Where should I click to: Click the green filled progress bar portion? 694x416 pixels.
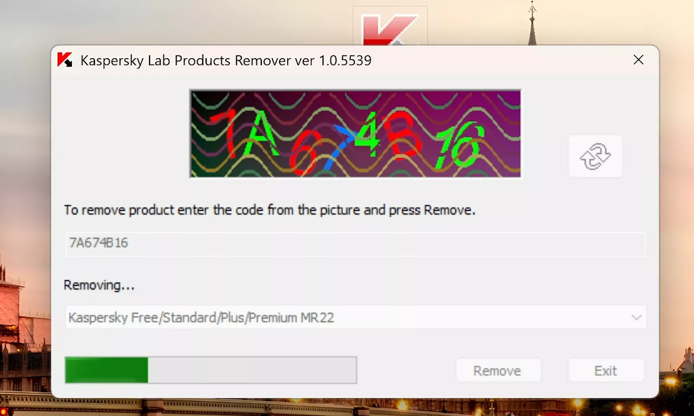pyautogui.click(x=107, y=370)
